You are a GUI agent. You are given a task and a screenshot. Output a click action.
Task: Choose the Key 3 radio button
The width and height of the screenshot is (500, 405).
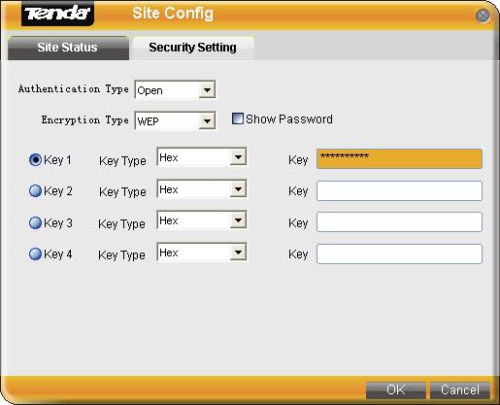pyautogui.click(x=35, y=222)
